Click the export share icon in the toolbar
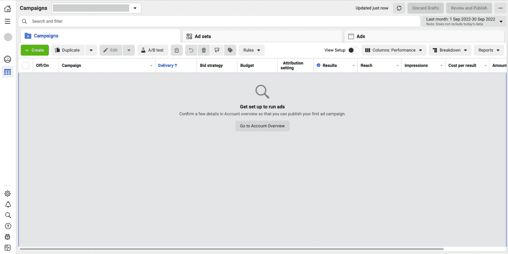508x254 pixels. click(x=217, y=50)
